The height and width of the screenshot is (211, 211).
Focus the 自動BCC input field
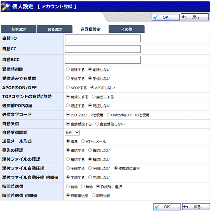coord(103,60)
